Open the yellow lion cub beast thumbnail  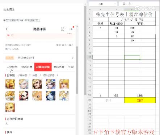[10, 107]
